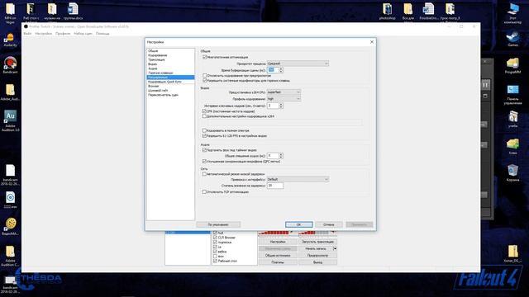Open the Приоритет процесса dropdown

click(298, 64)
